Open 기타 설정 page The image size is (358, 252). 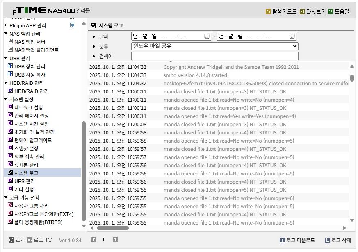[24, 190]
